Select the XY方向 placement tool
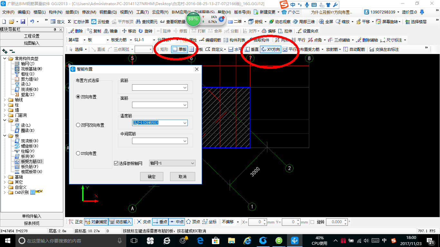The height and width of the screenshot is (247, 440). pyautogui.click(x=270, y=49)
